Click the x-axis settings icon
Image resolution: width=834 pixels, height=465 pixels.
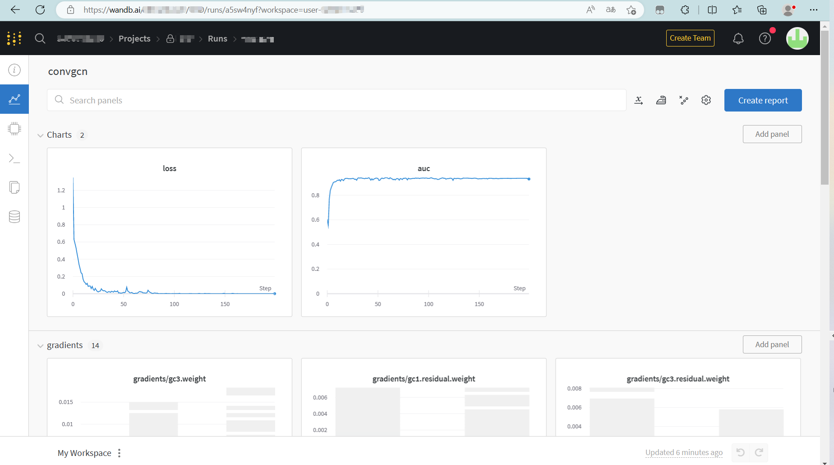coord(639,100)
